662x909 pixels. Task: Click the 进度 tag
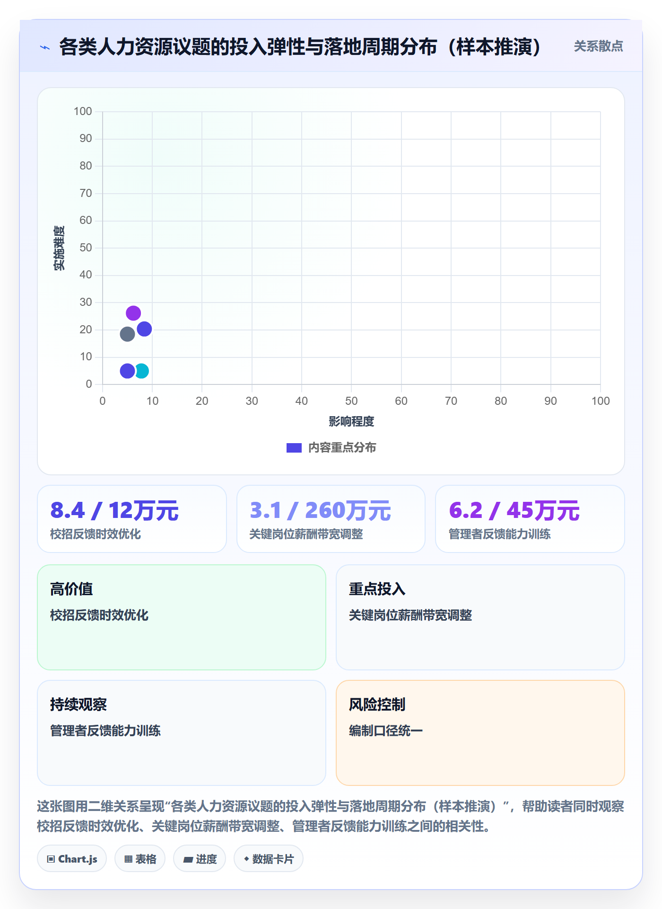[200, 859]
